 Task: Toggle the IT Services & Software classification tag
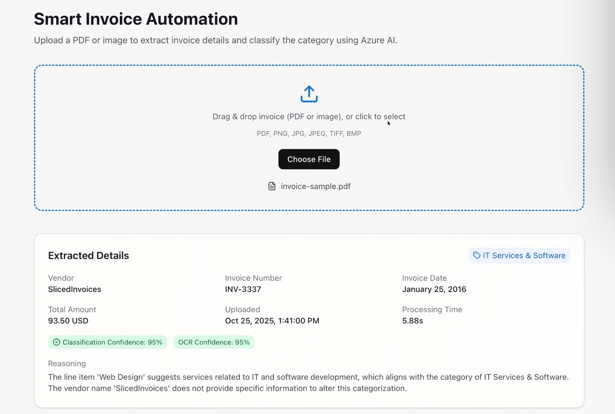[519, 255]
